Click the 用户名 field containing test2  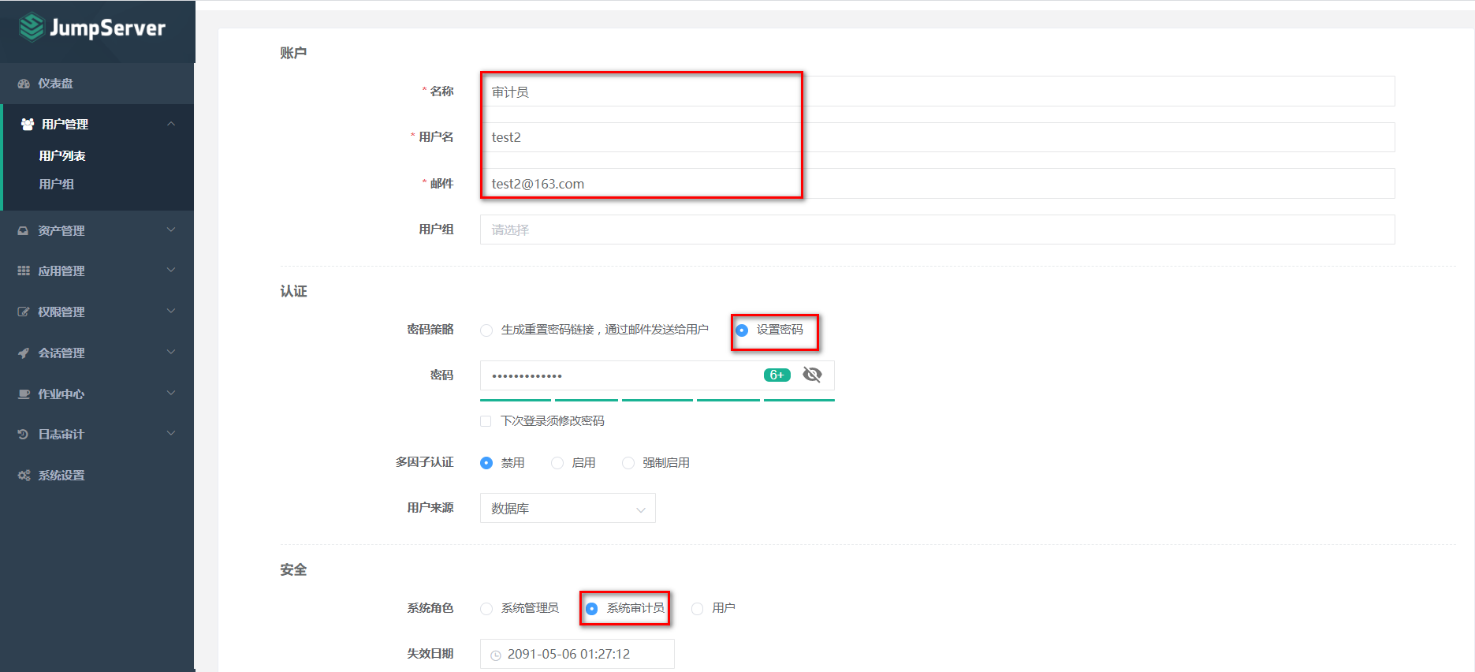tap(937, 137)
